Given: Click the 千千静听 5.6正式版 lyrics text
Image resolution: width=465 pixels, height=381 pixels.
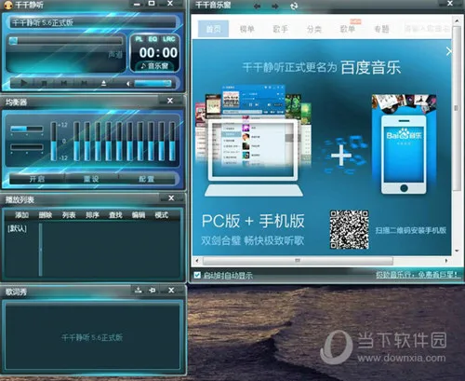Looking at the screenshot, I should (x=92, y=337).
